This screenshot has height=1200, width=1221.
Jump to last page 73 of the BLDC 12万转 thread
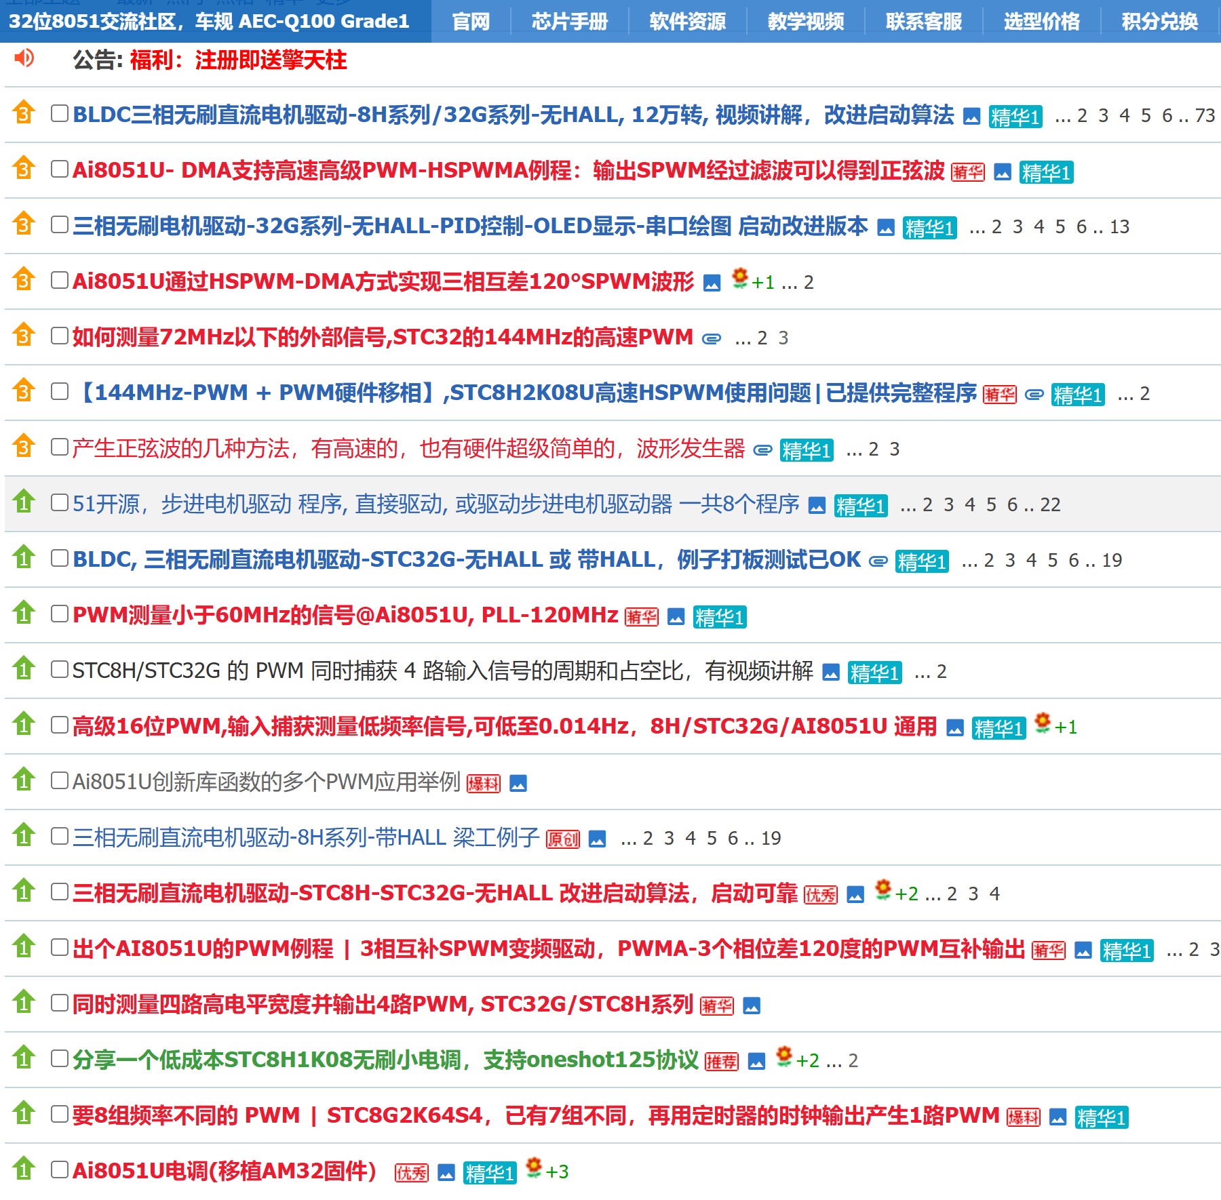point(1205,115)
